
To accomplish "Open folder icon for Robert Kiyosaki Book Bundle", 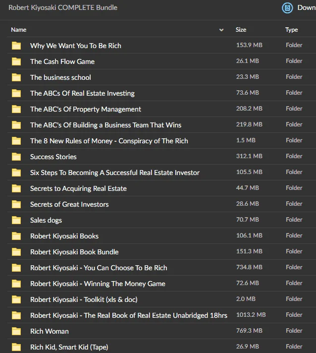I will 16,252.
